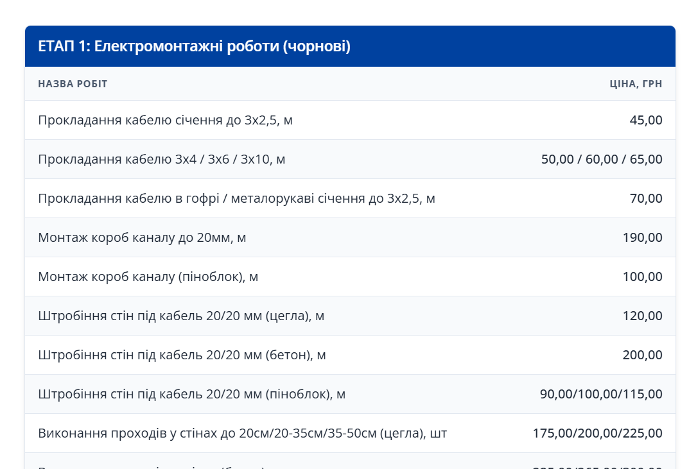Click price '90,00/100,00/115,00'
Viewport: 689px width, 469px height.
601,394
